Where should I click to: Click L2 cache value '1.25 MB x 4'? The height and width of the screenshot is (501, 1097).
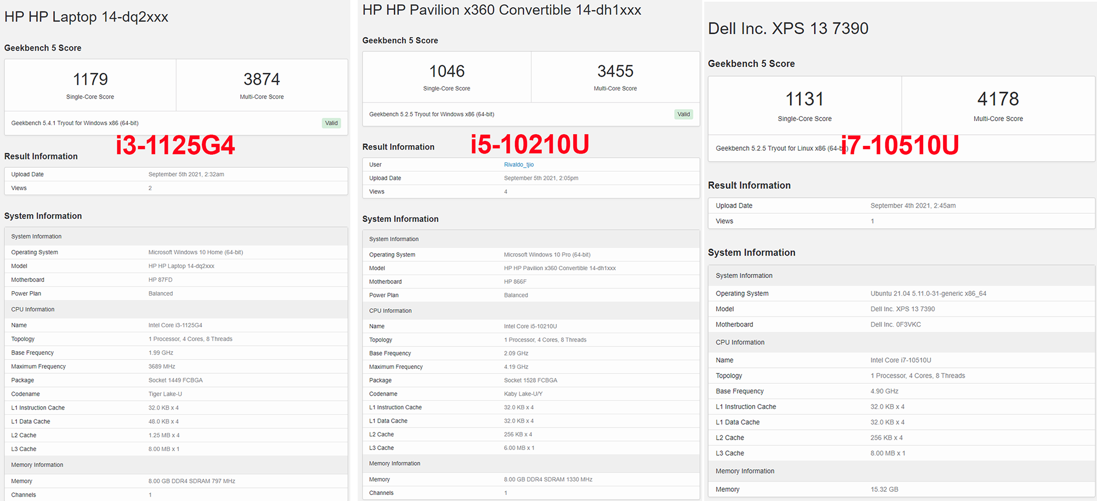pos(164,435)
